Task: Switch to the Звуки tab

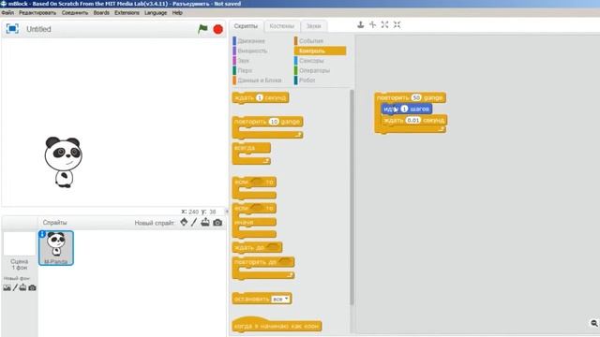Action: (313, 26)
